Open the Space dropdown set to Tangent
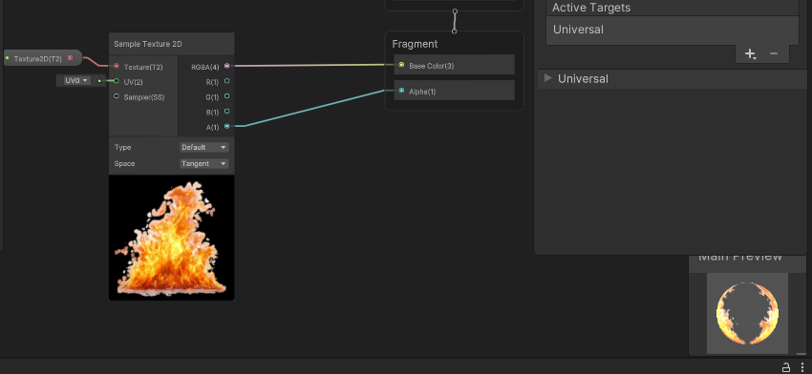This screenshot has height=374, width=812. click(x=204, y=163)
